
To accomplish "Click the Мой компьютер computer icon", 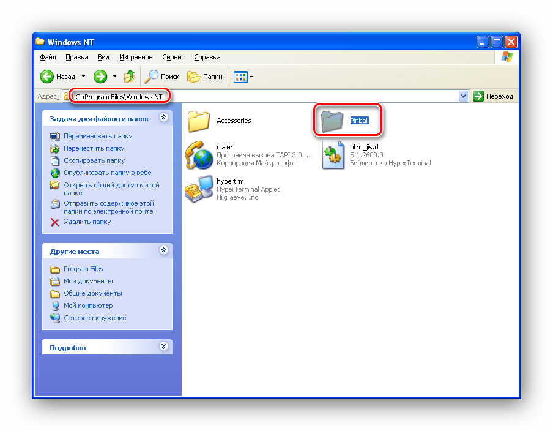I will point(55,306).
